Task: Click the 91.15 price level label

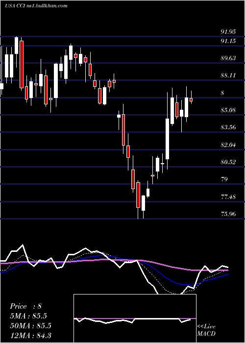Action: tap(228, 41)
